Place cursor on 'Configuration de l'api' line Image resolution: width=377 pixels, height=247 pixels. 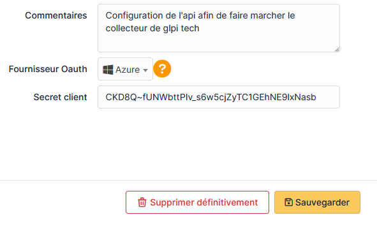pos(200,15)
